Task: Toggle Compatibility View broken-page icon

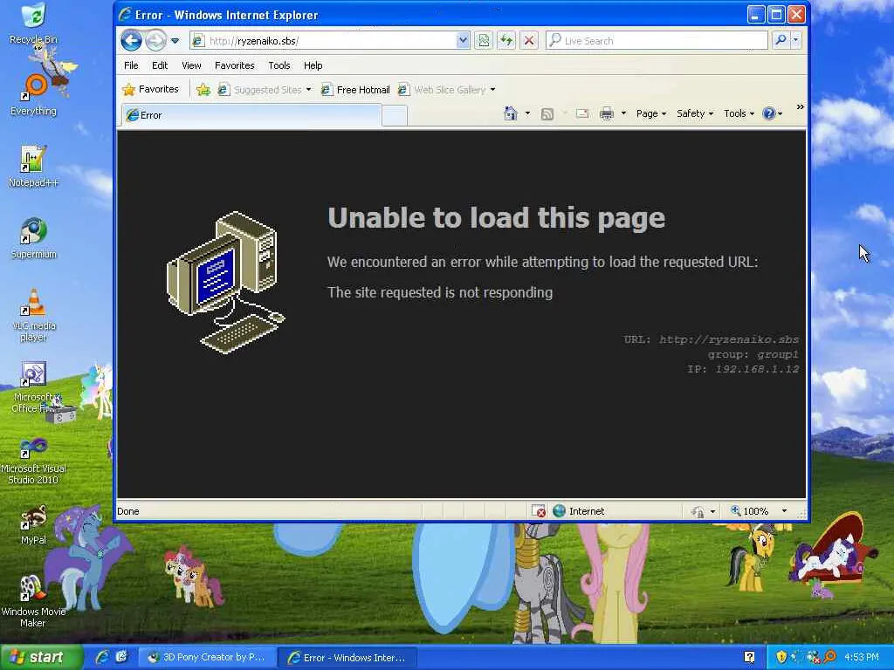Action: [484, 40]
